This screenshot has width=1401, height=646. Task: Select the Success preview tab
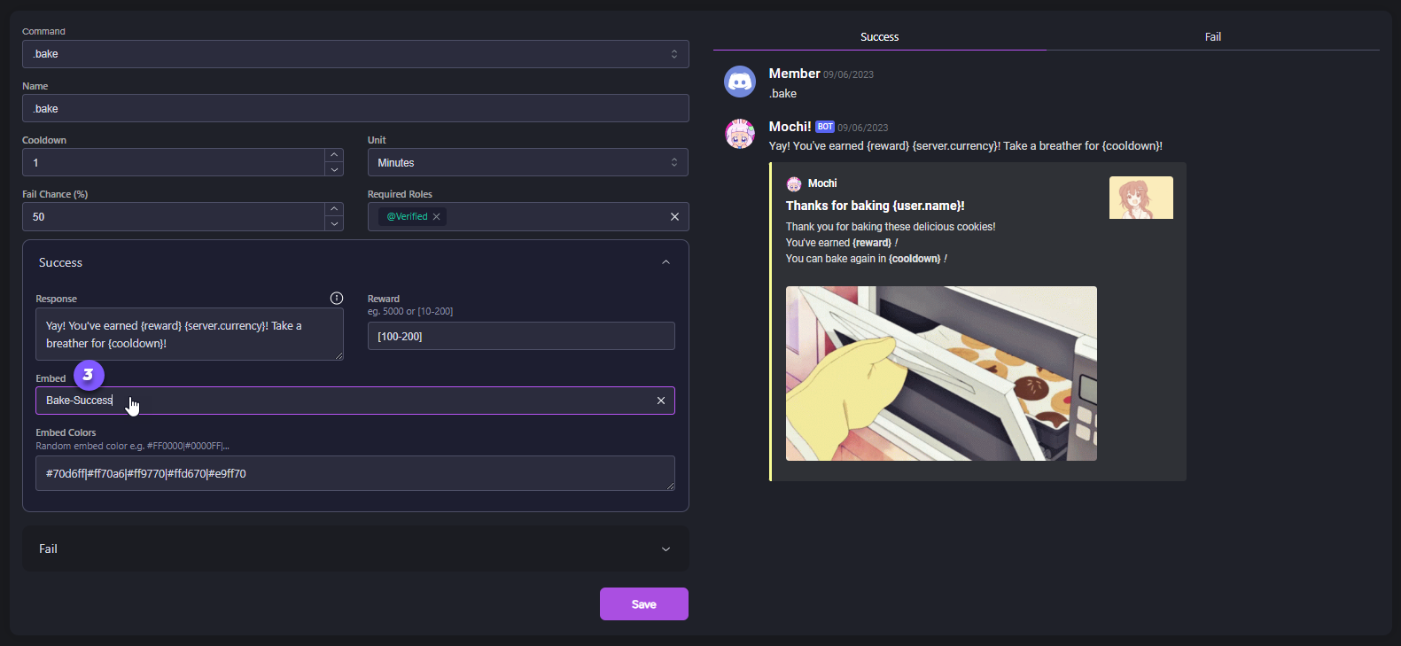tap(879, 36)
